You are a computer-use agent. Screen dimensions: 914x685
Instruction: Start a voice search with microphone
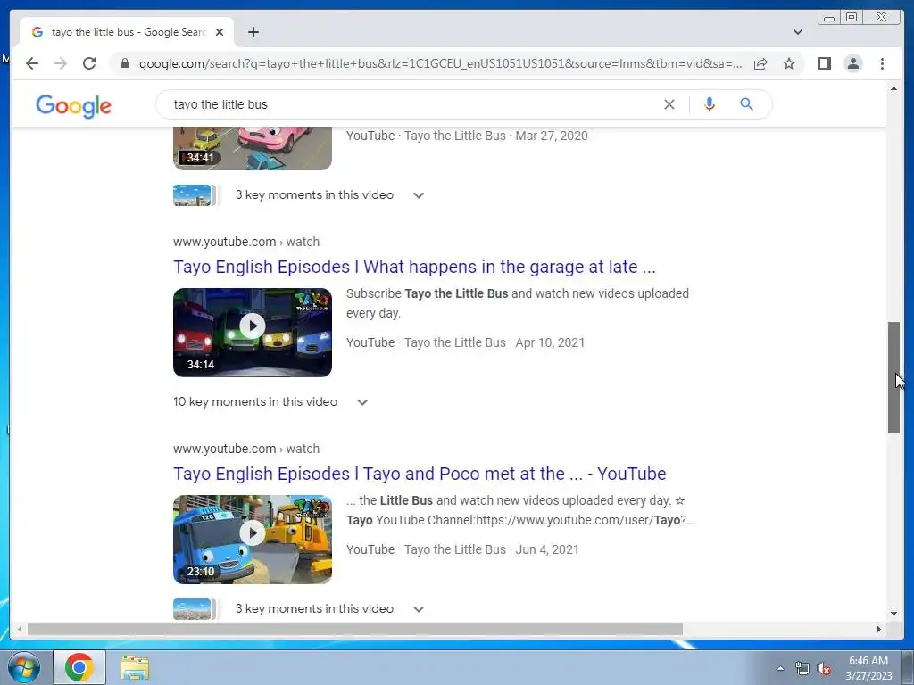coord(710,104)
